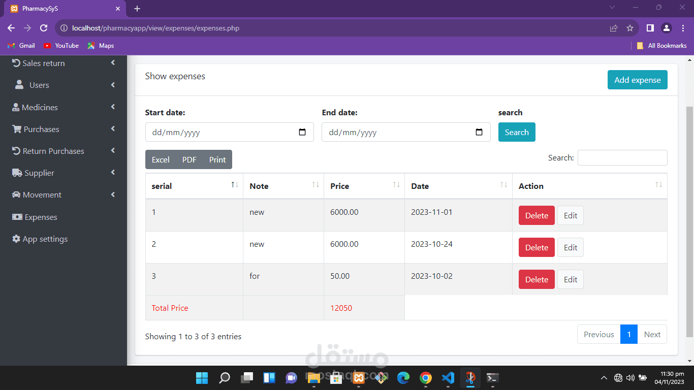Open the Chrome three-dot menu
The image size is (694, 390).
683,28
